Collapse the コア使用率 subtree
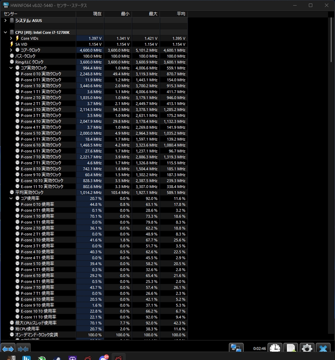This screenshot has width=335, height=360. pyautogui.click(x=11, y=198)
